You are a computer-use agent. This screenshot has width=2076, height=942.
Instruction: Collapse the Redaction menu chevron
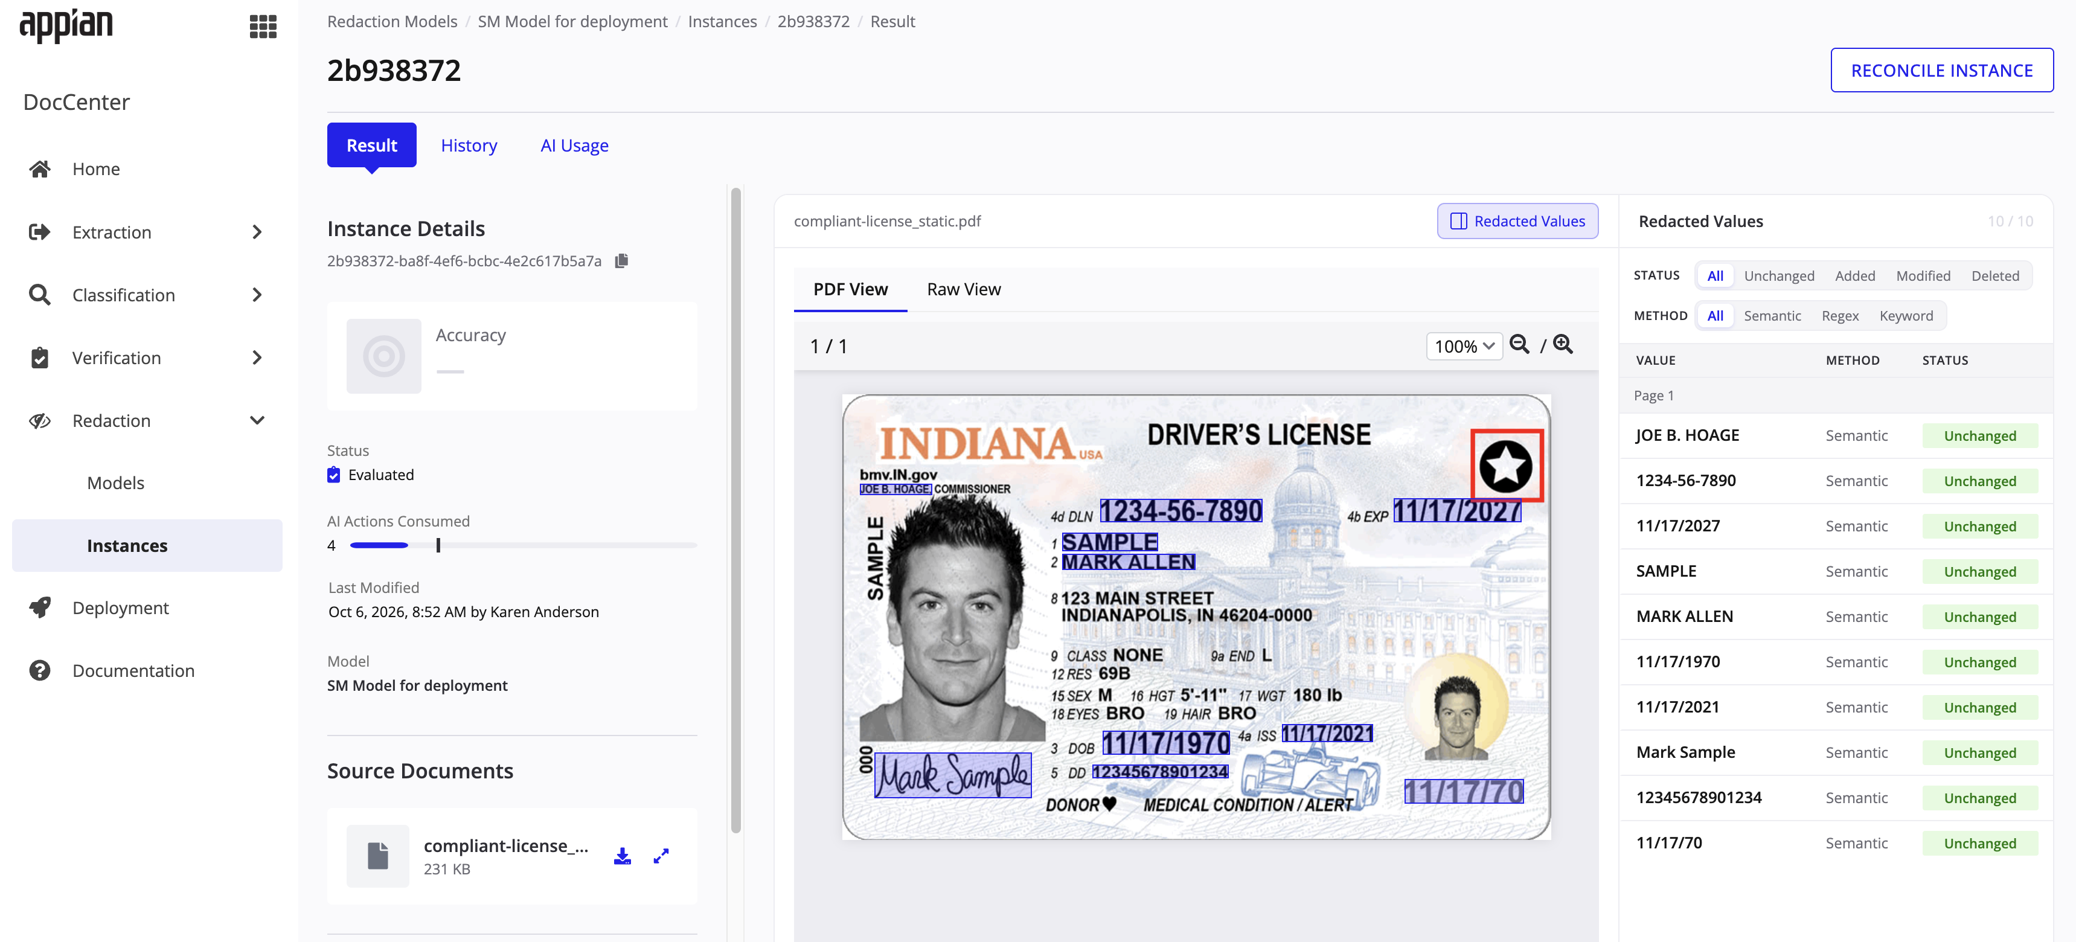[x=257, y=421]
